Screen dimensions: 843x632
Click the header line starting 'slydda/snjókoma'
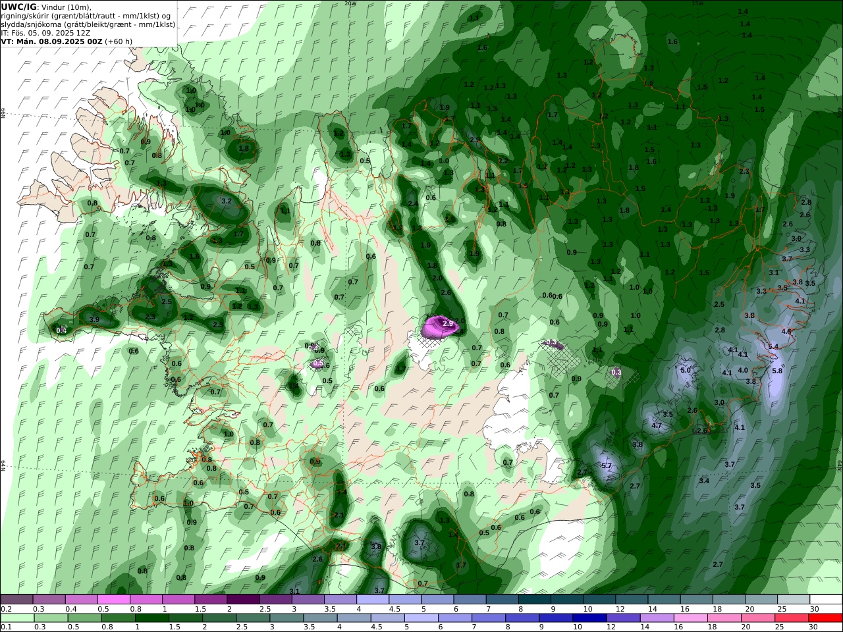point(88,24)
